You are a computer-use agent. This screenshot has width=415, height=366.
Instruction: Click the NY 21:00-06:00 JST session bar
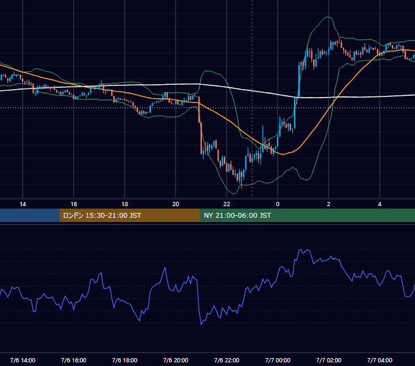pos(307,215)
